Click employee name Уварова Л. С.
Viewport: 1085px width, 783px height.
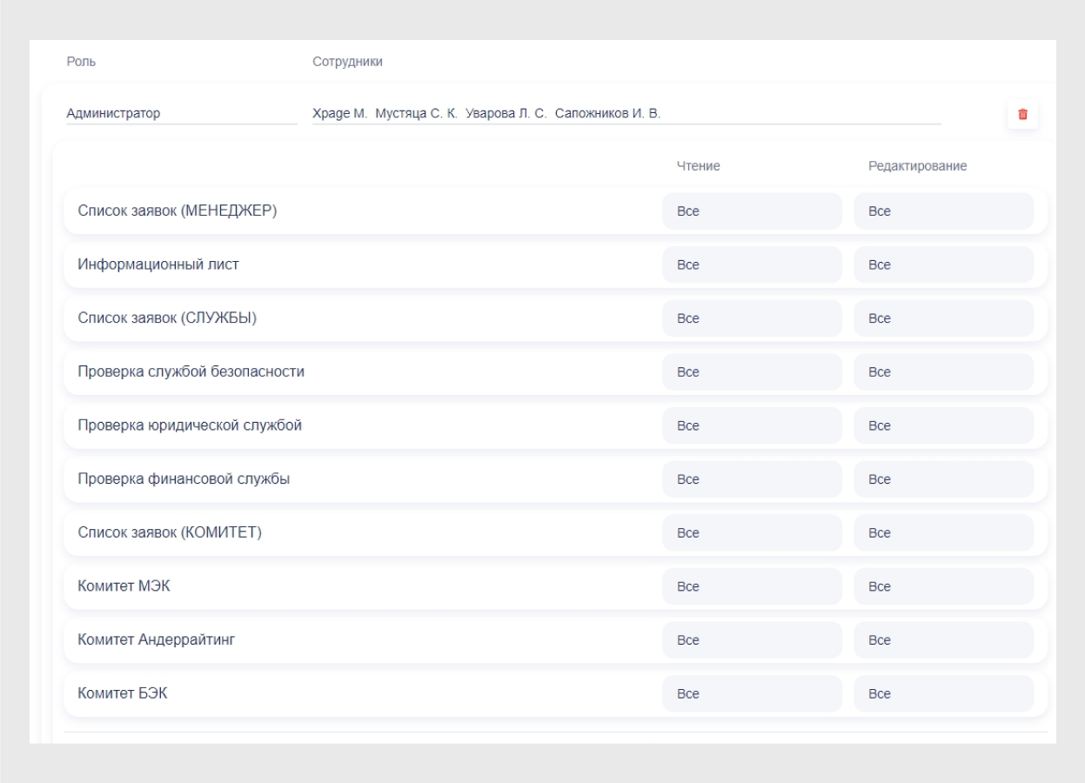[506, 112]
